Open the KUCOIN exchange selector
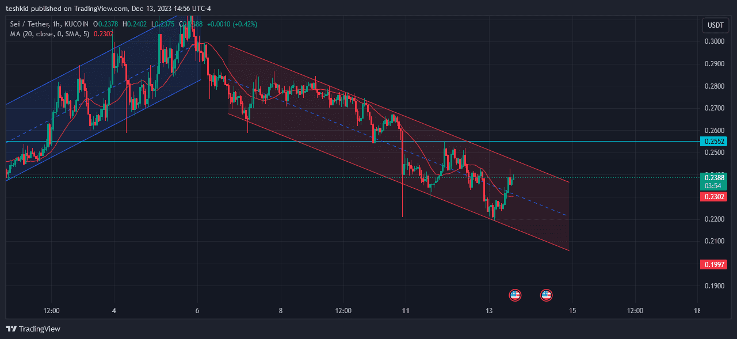This screenshot has height=339, width=737. (77, 24)
